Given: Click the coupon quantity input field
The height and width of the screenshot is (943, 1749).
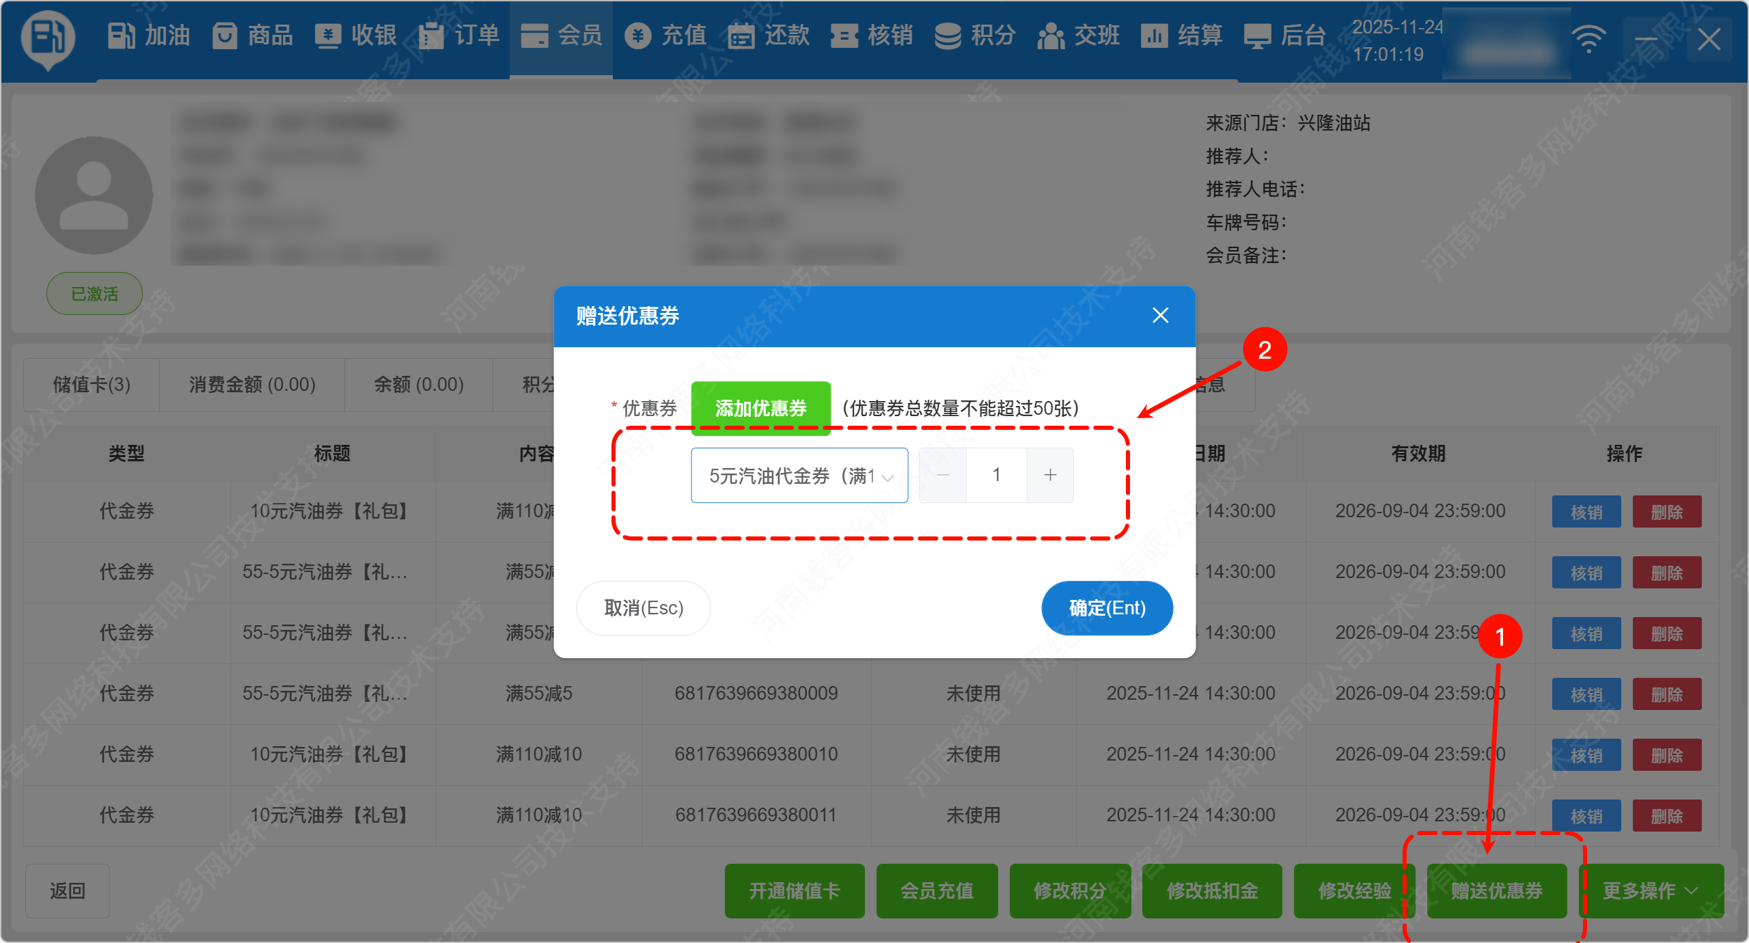Looking at the screenshot, I should click(x=996, y=476).
